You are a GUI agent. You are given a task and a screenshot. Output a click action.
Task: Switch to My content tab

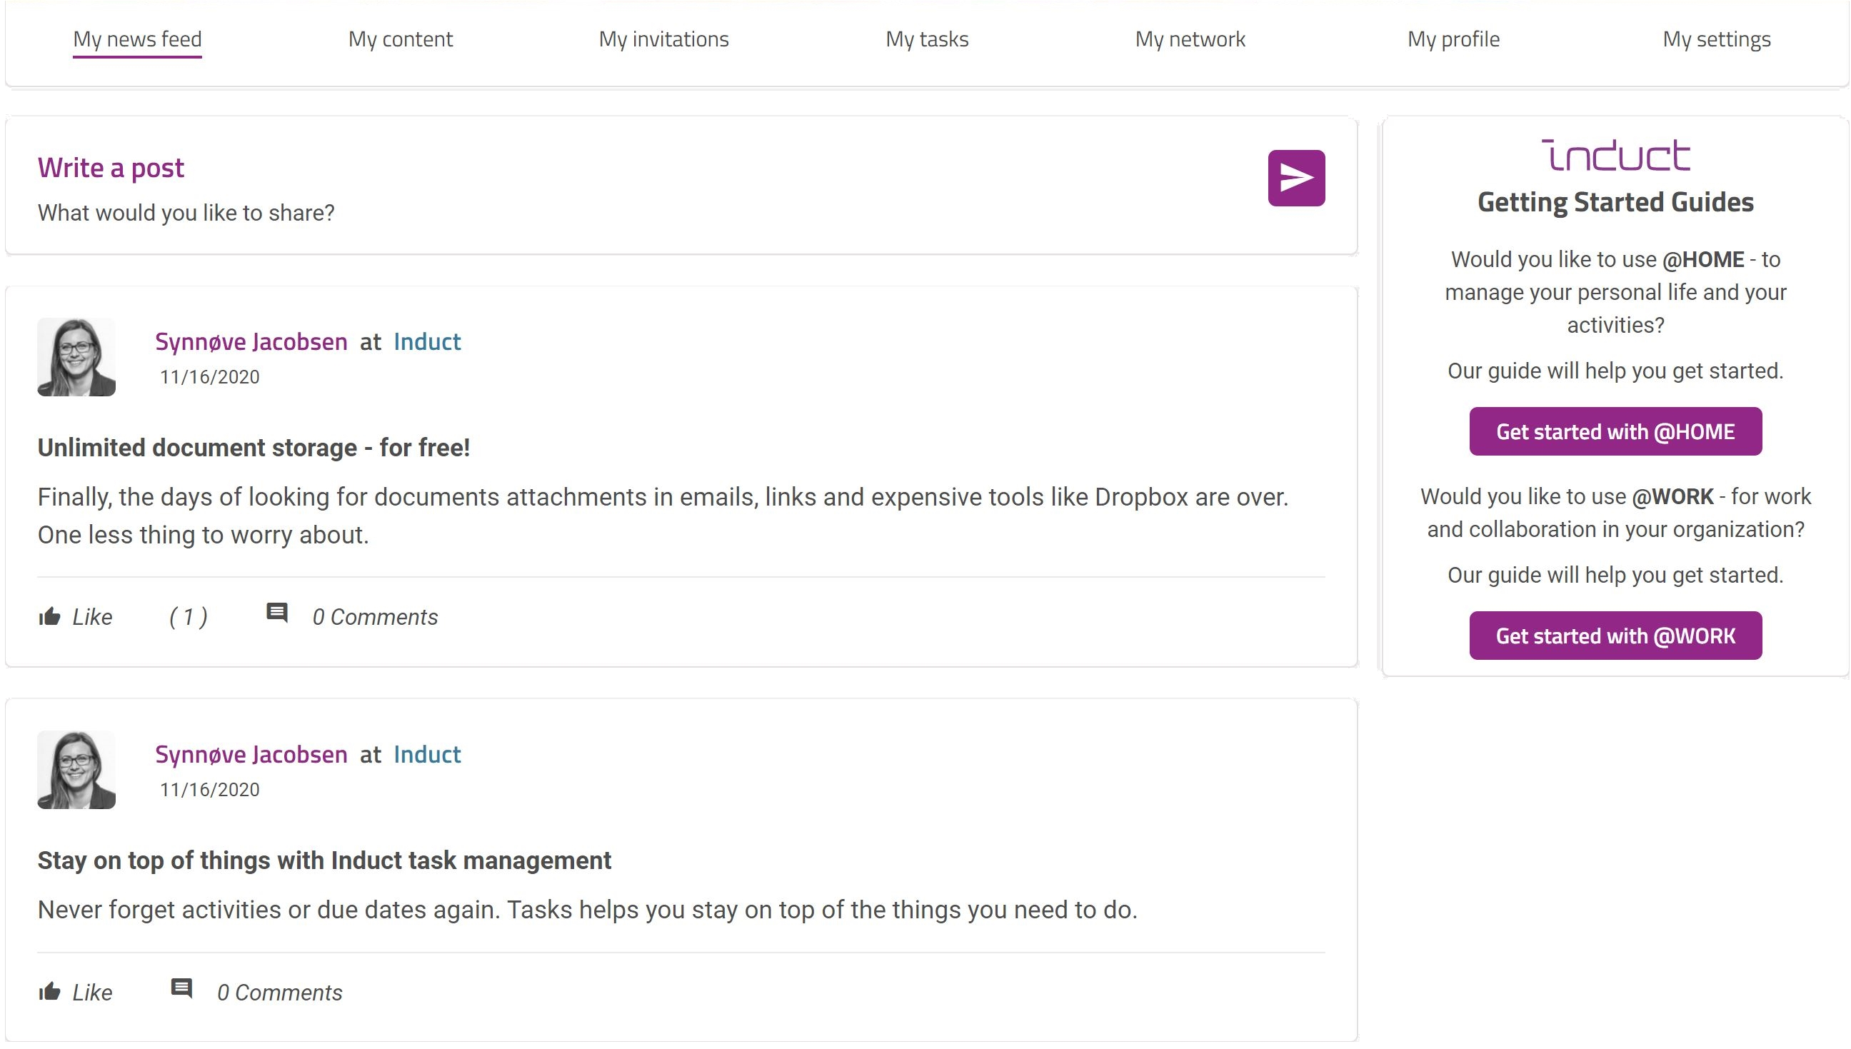coord(400,39)
